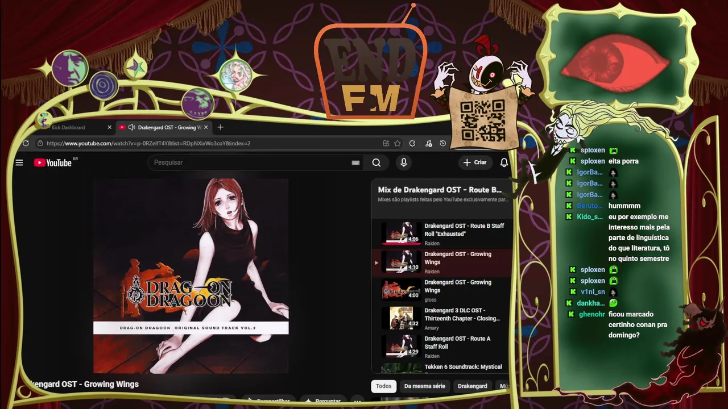Viewport: 728px width, 409px height.
Task: Click chat username v1nl_sn
Action: [593, 292]
